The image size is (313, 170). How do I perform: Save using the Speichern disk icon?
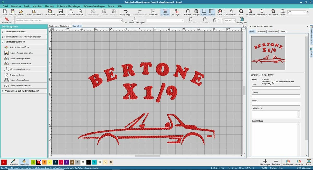61,11
